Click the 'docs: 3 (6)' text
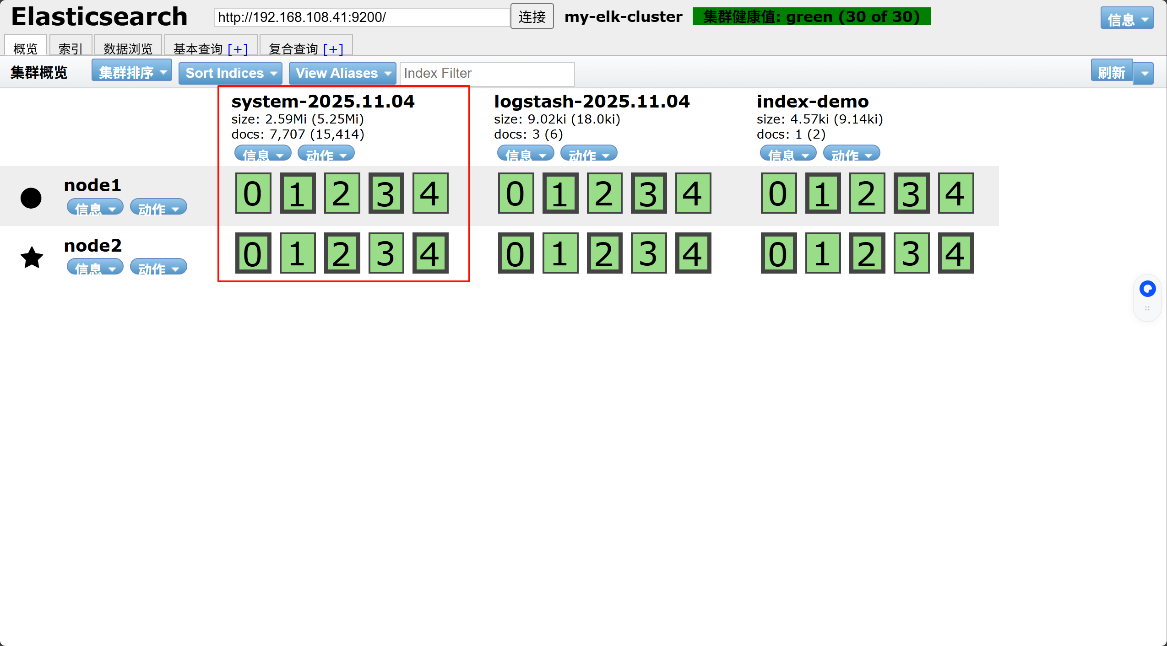This screenshot has height=646, width=1167. pyautogui.click(x=528, y=135)
